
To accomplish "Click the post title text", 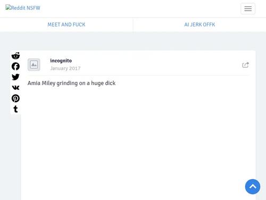I will click(x=71, y=83).
